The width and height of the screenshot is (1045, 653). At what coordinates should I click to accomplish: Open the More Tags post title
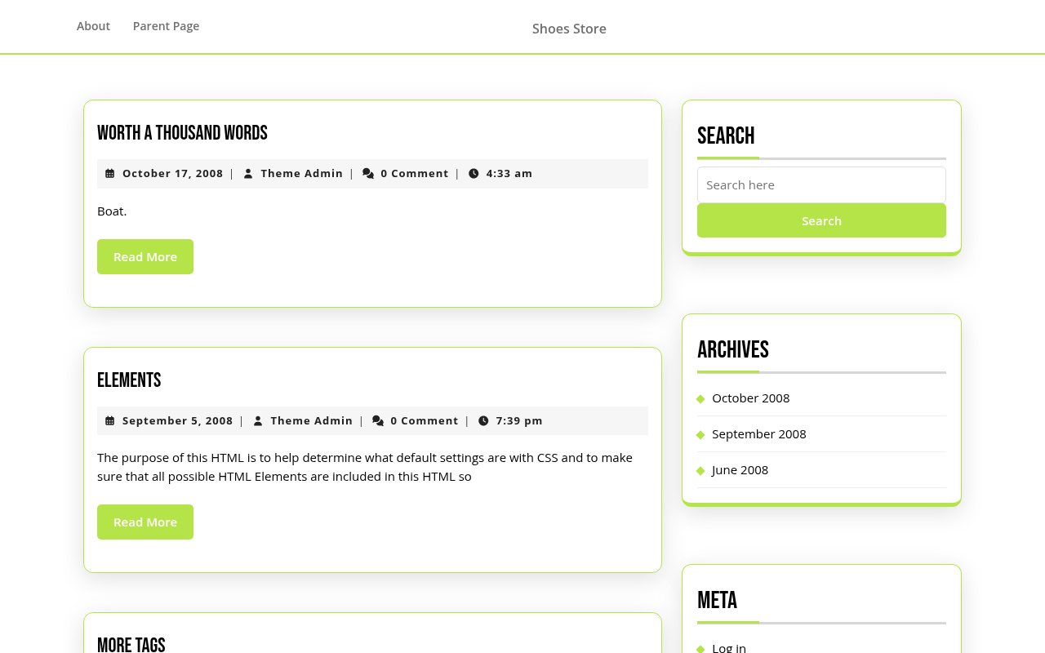tap(131, 644)
